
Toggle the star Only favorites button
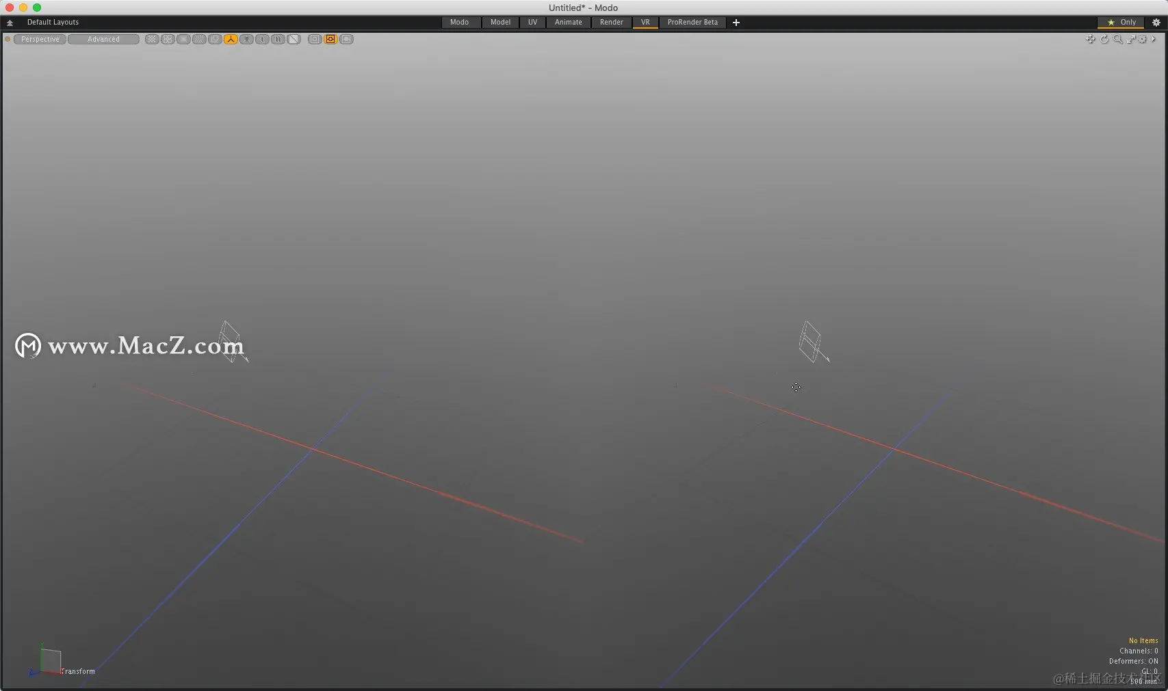tap(1121, 23)
